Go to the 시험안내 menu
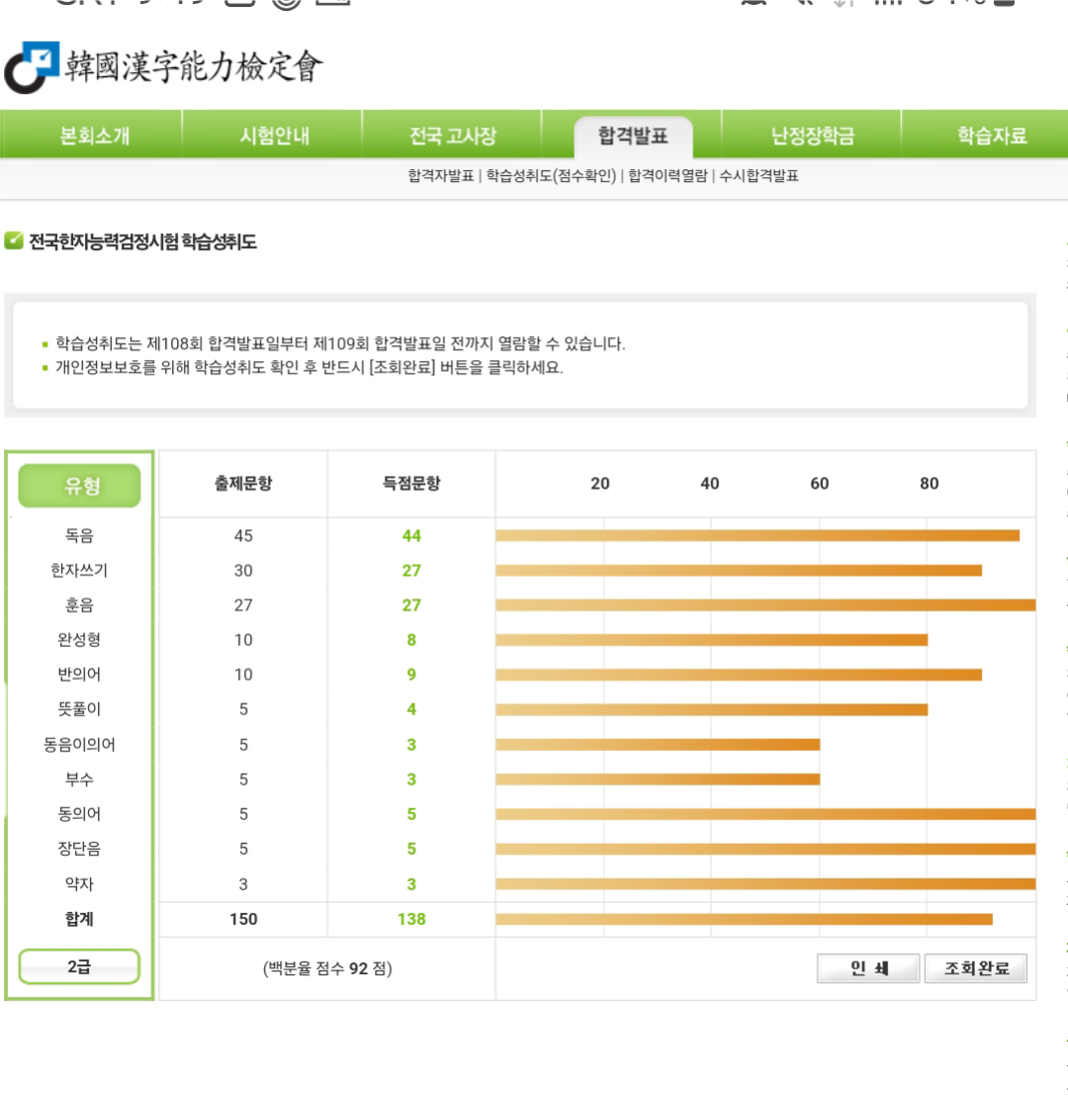This screenshot has width=1068, height=1101. tap(274, 136)
